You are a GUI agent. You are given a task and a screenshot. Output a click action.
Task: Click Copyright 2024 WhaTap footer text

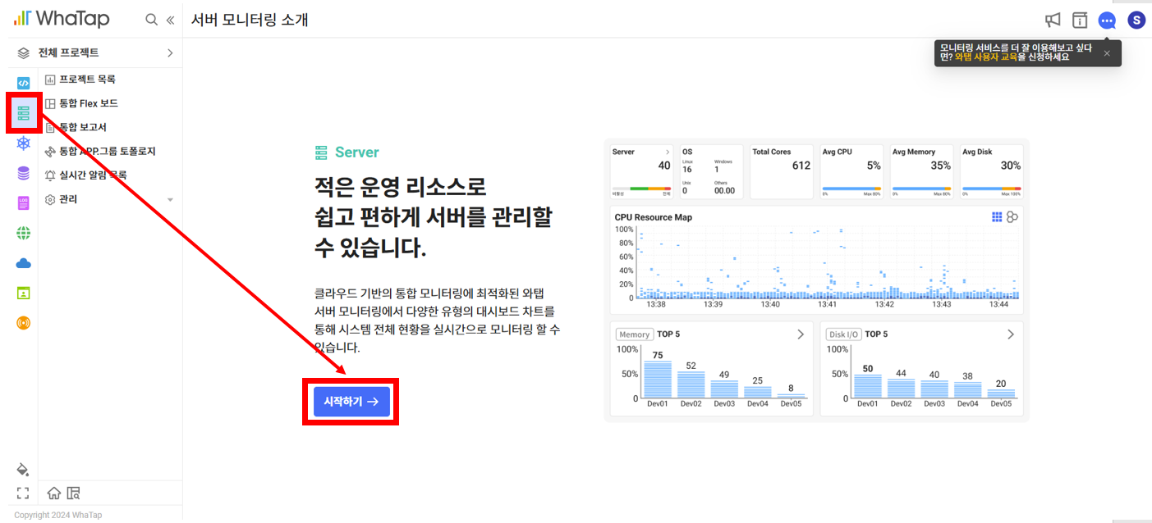(58, 515)
